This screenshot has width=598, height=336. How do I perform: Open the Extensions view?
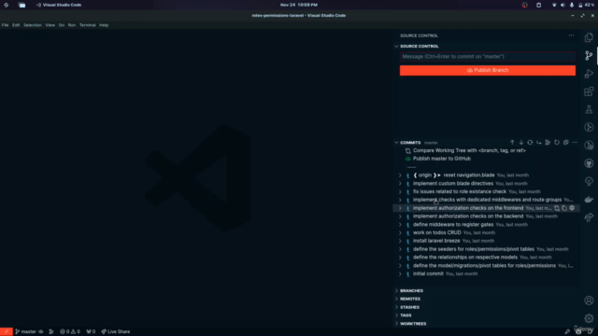click(589, 91)
